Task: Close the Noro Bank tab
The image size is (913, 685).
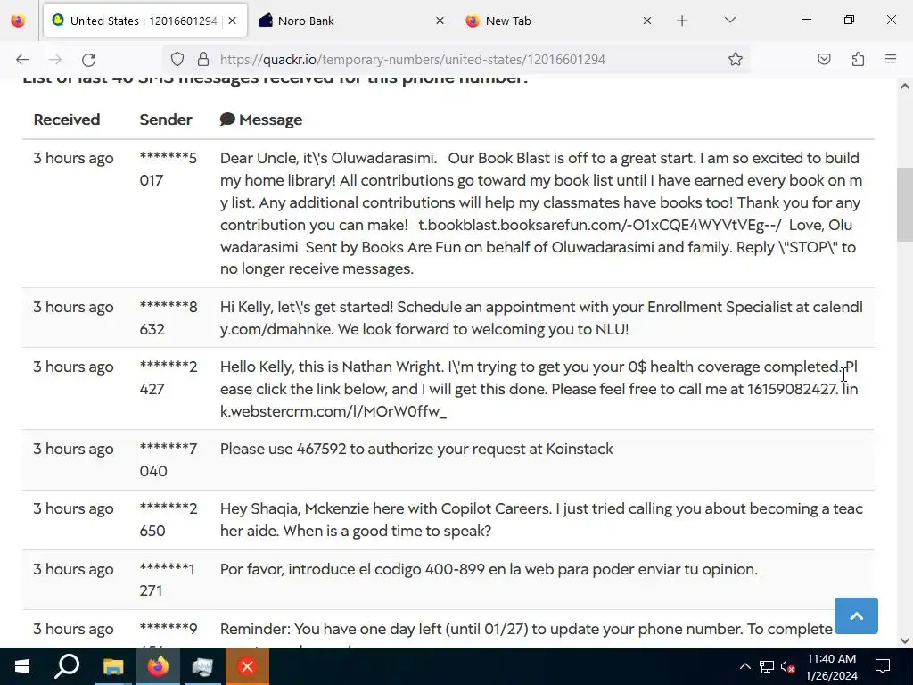Action: [x=440, y=21]
